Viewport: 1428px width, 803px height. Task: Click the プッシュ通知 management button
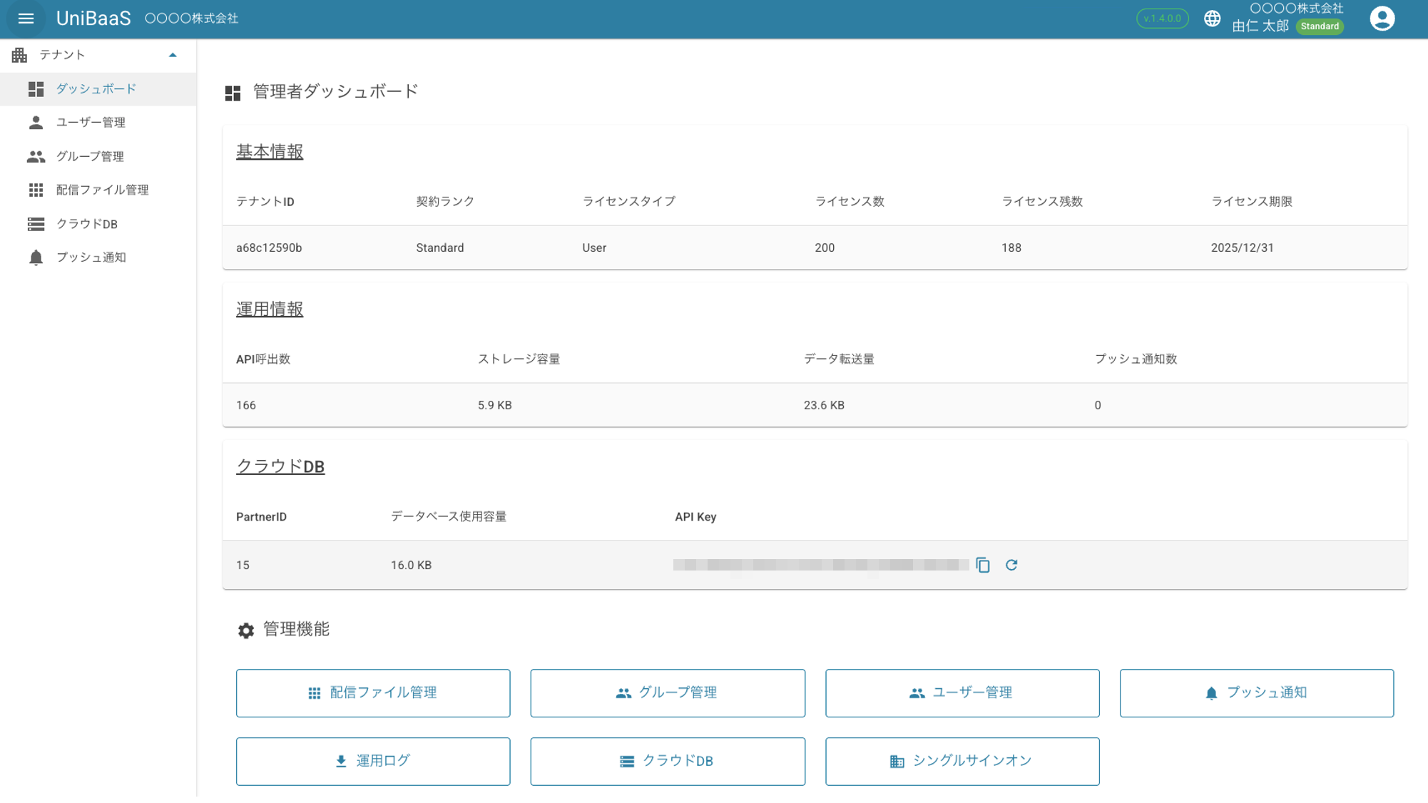(1256, 692)
